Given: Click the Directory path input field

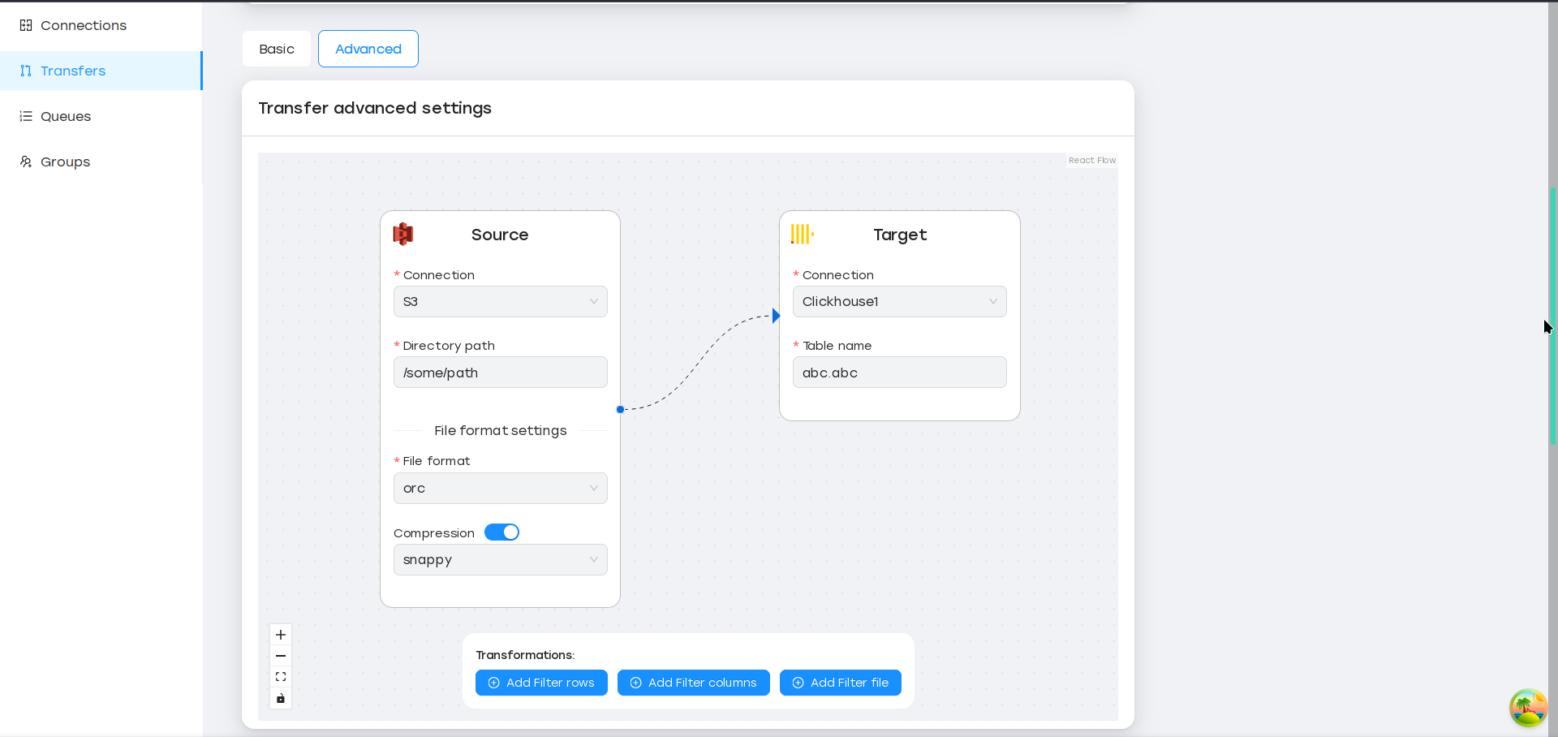Looking at the screenshot, I should (500, 373).
